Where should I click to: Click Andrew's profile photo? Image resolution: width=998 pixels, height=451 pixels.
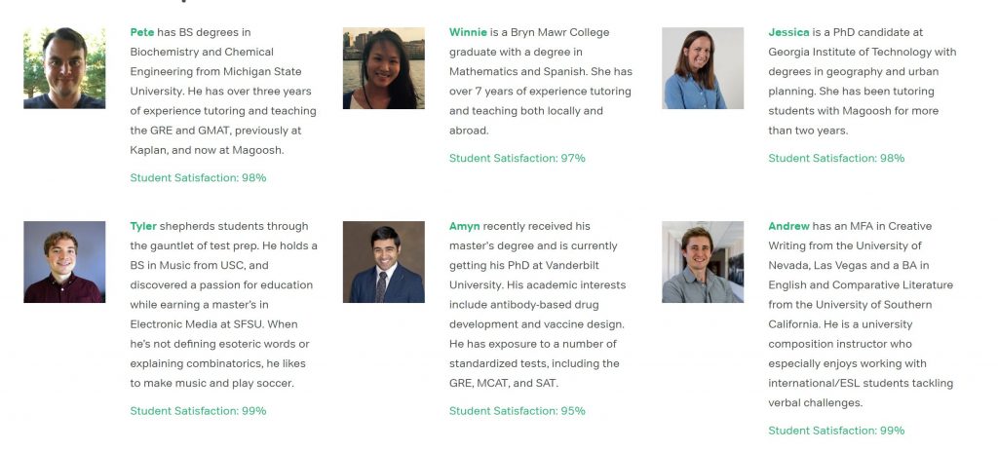click(703, 262)
